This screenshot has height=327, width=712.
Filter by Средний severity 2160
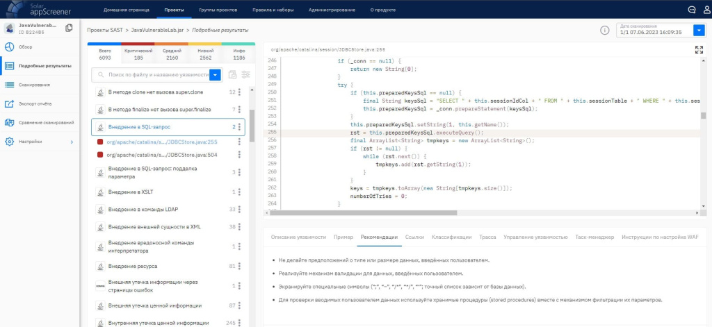(172, 54)
